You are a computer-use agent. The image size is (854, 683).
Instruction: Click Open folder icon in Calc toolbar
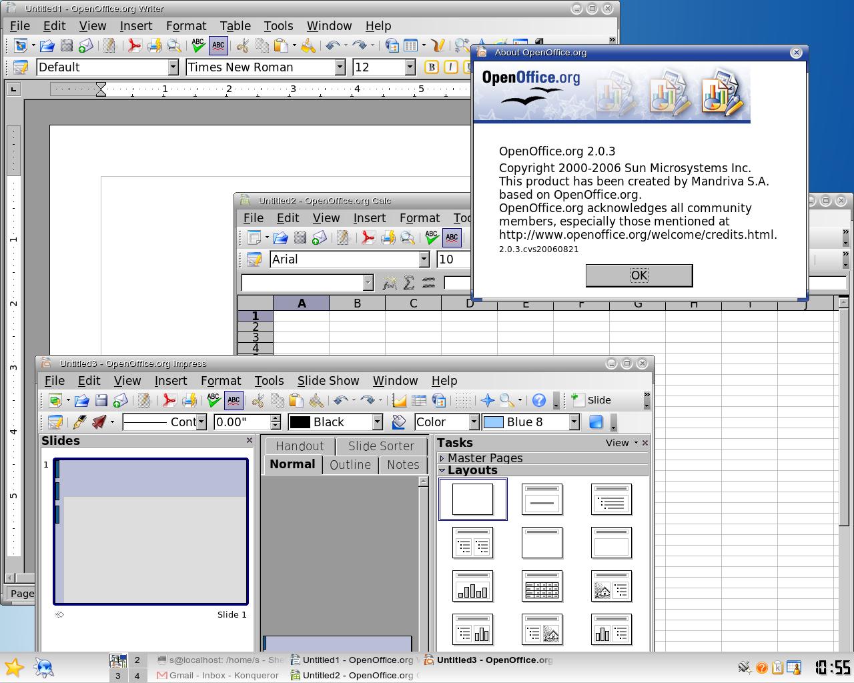tap(280, 237)
